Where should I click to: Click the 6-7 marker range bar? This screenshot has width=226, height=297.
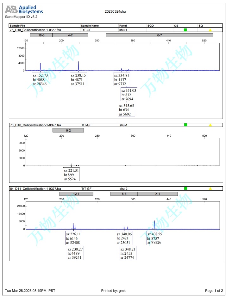(x=160, y=35)
